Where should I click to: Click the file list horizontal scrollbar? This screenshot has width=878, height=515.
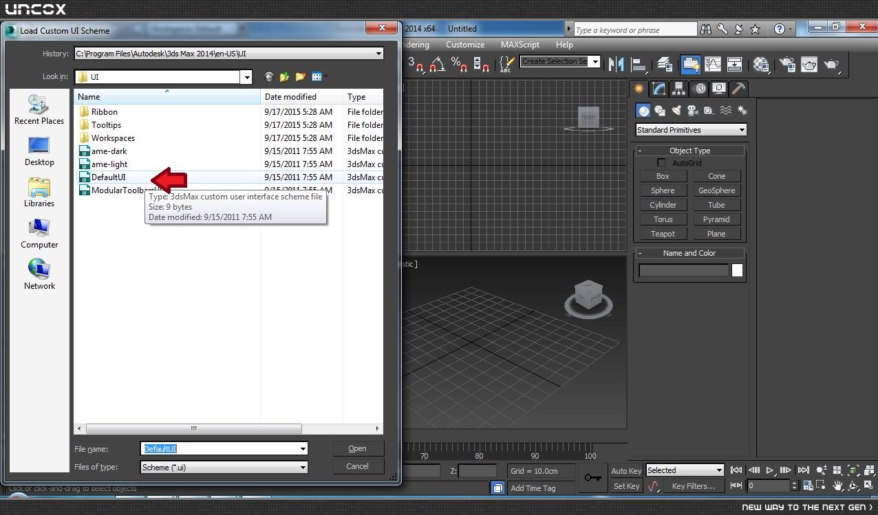(x=193, y=428)
